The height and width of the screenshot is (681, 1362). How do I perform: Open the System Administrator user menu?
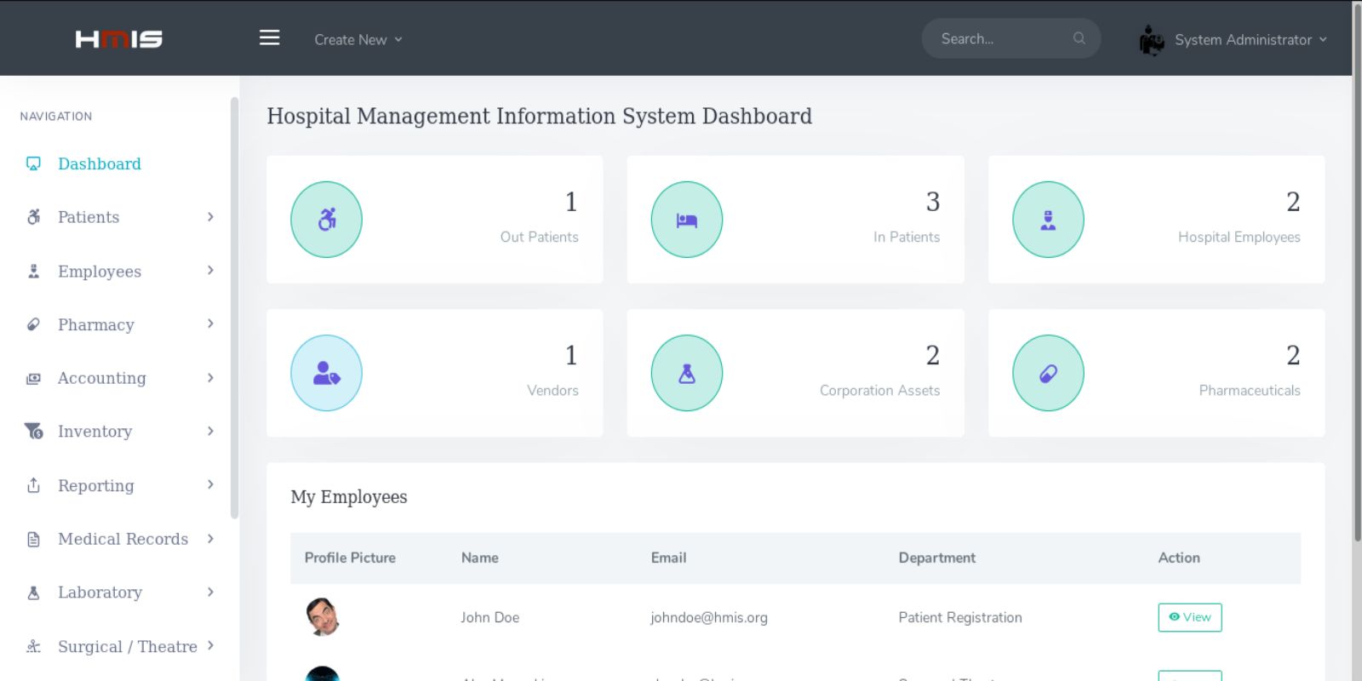(1249, 40)
